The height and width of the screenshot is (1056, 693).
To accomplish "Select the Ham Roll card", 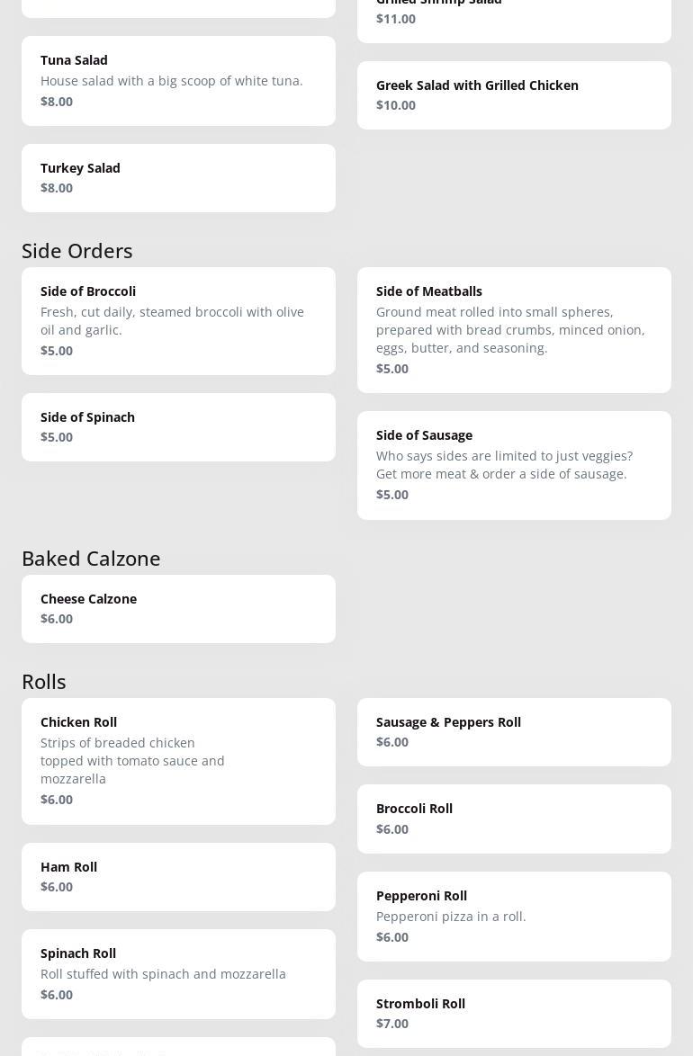I will [x=178, y=876].
